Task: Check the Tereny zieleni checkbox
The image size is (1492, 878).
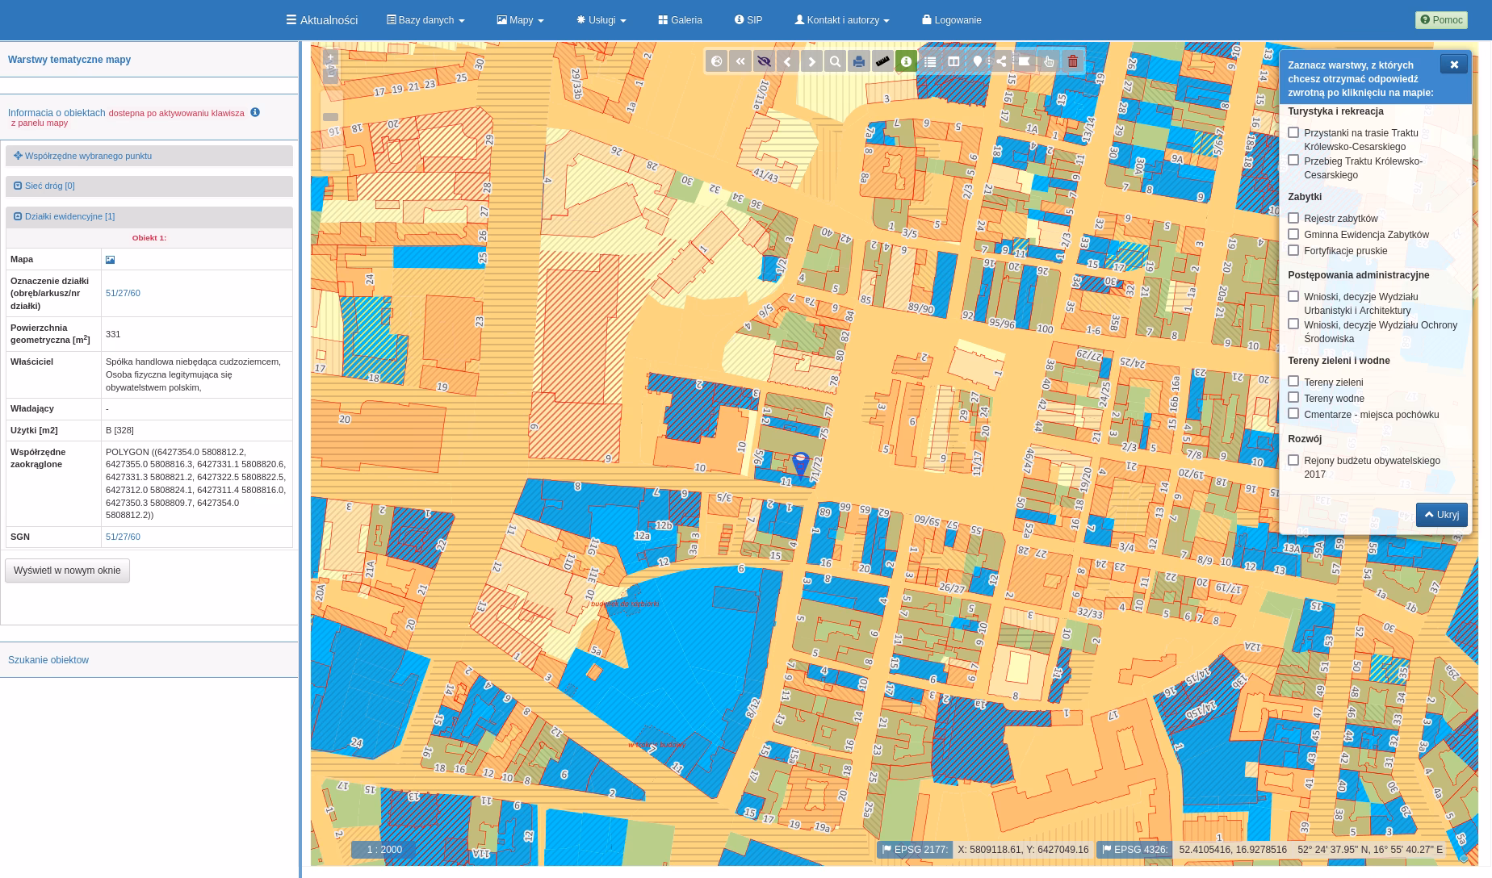Action: (1293, 382)
